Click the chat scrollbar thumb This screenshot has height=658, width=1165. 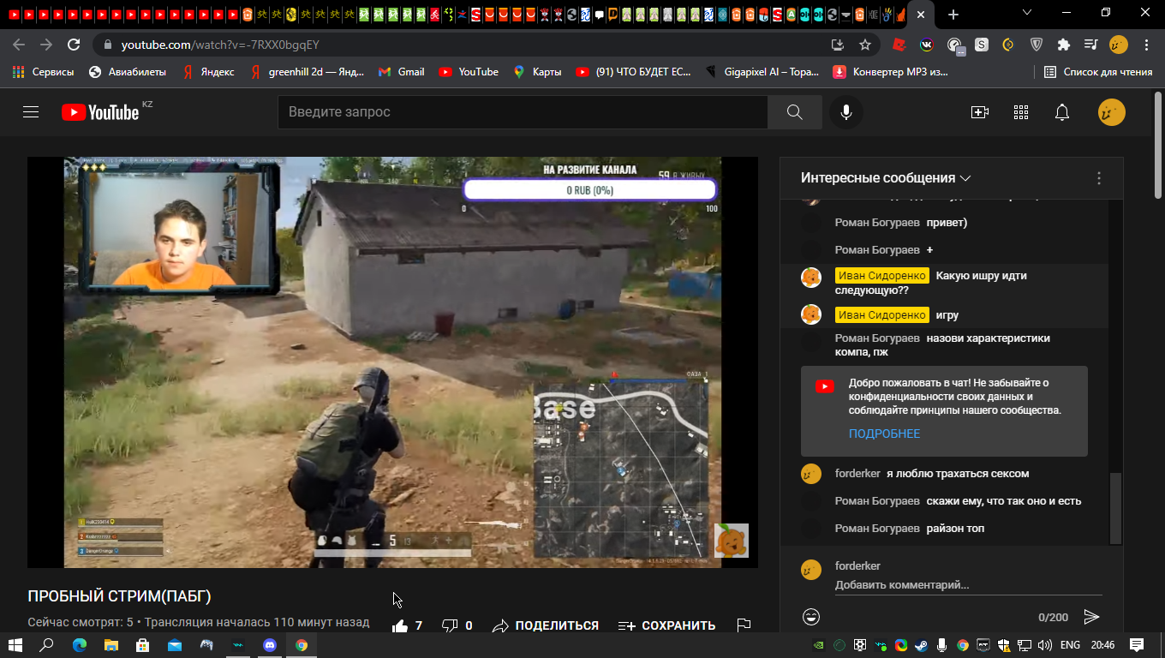pos(1115,508)
